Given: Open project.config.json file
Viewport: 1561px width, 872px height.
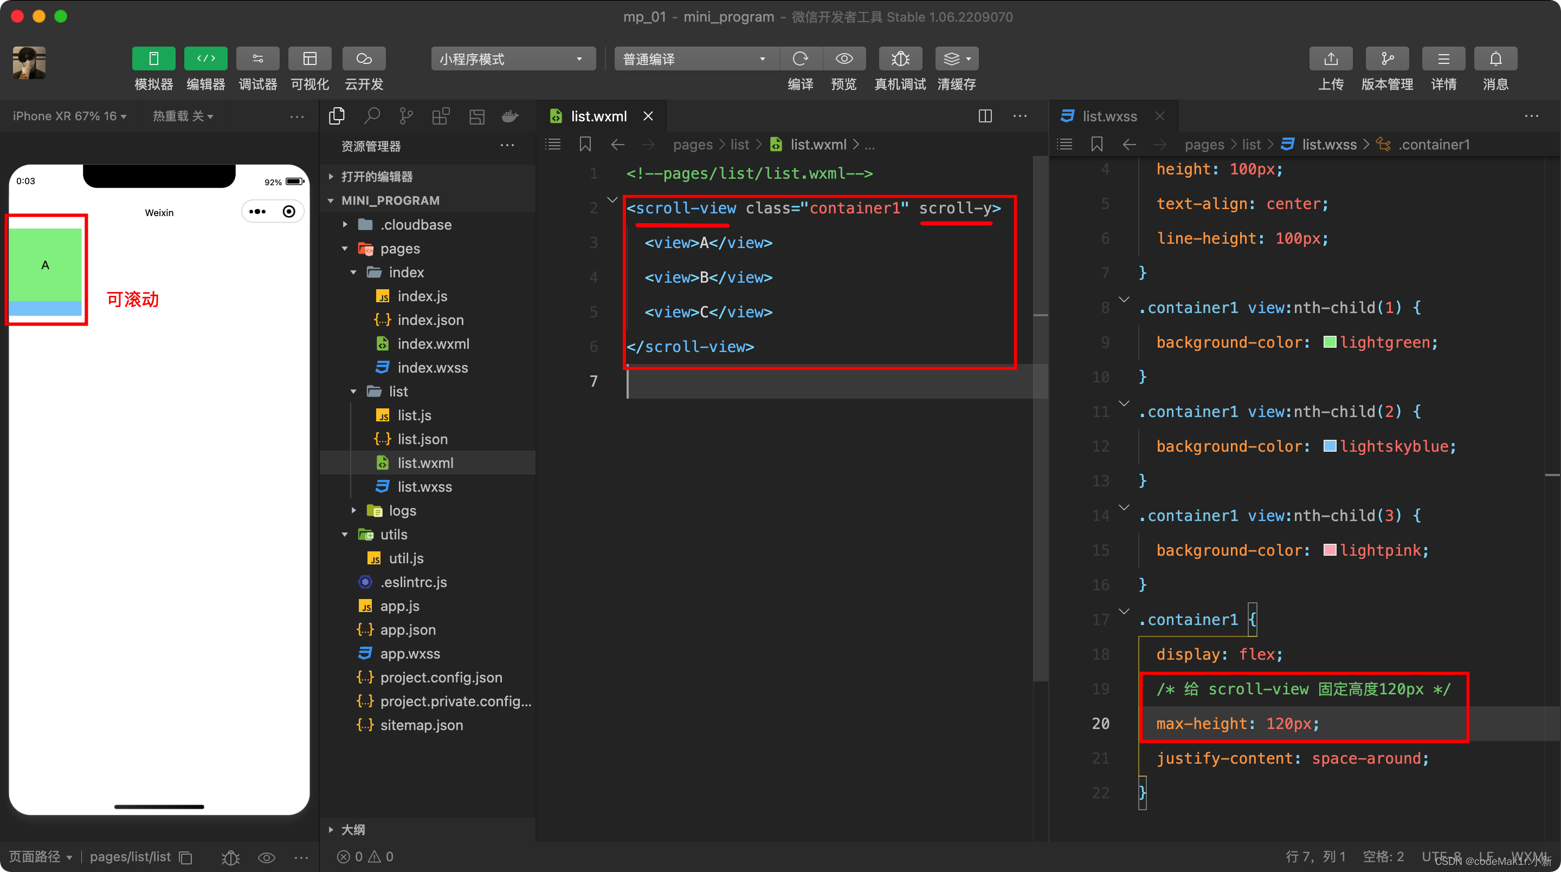Looking at the screenshot, I should tap(428, 678).
